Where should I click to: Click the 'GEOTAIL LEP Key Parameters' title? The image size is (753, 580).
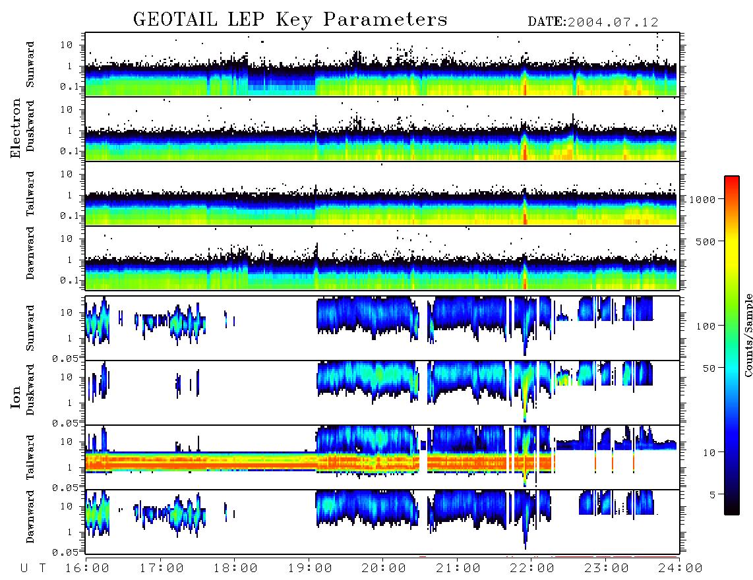[290, 19]
